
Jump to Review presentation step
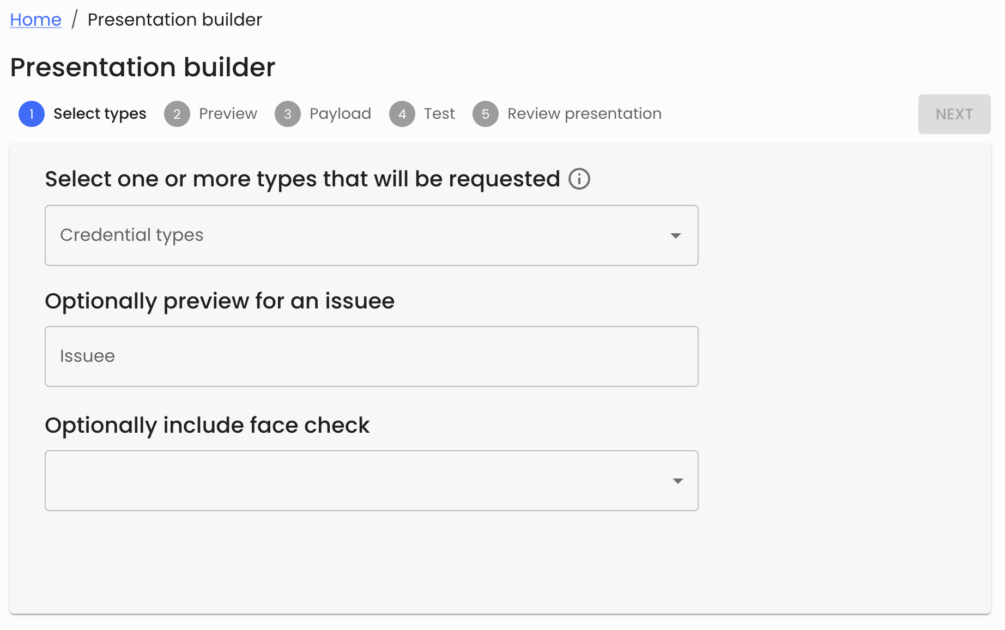[x=584, y=114]
